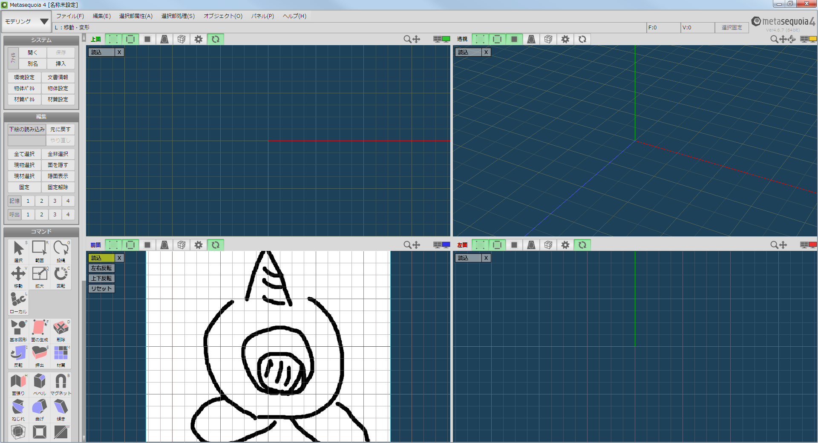Open the パネル(P) menu
Image resolution: width=818 pixels, height=443 pixels.
coord(262,16)
